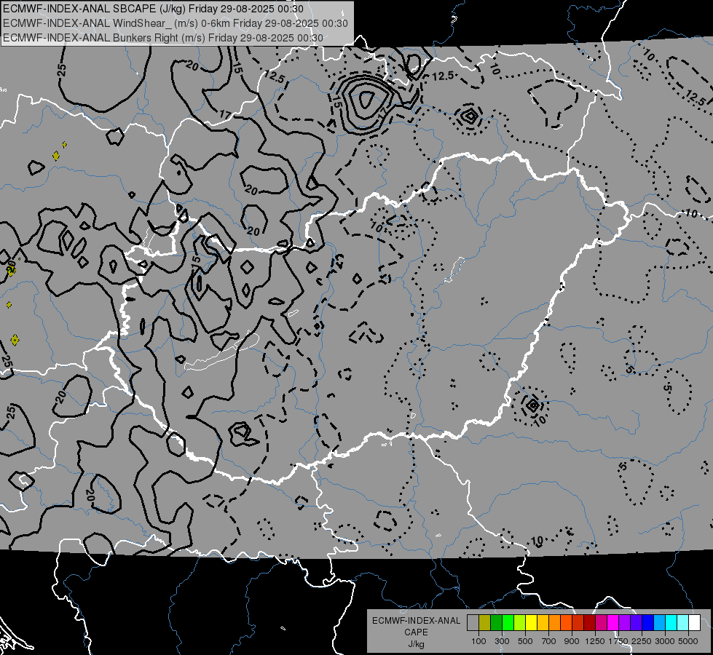Click the WindShear 0-6km title line
This screenshot has width=713, height=655.
click(x=176, y=23)
